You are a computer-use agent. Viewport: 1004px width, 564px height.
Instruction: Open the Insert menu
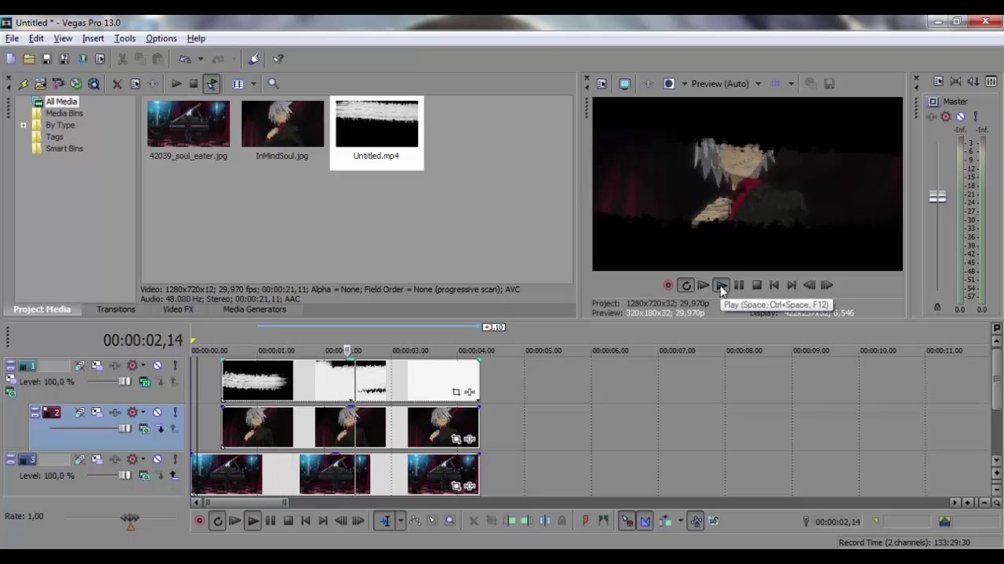pyautogui.click(x=93, y=38)
